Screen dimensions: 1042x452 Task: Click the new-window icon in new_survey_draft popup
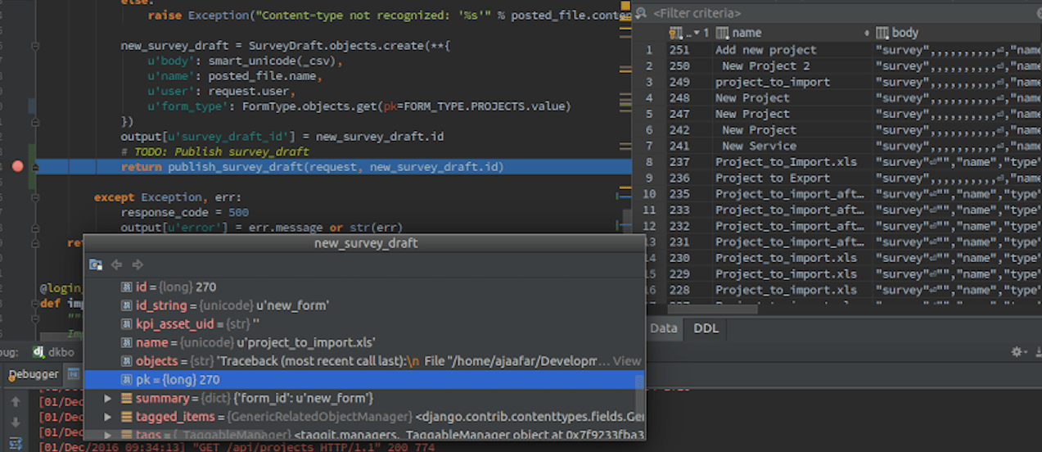coord(96,264)
